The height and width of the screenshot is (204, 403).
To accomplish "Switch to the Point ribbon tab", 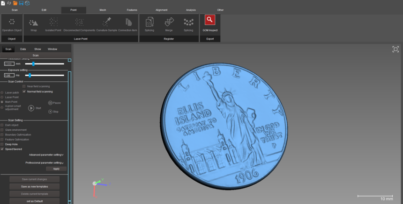I will 74,10.
